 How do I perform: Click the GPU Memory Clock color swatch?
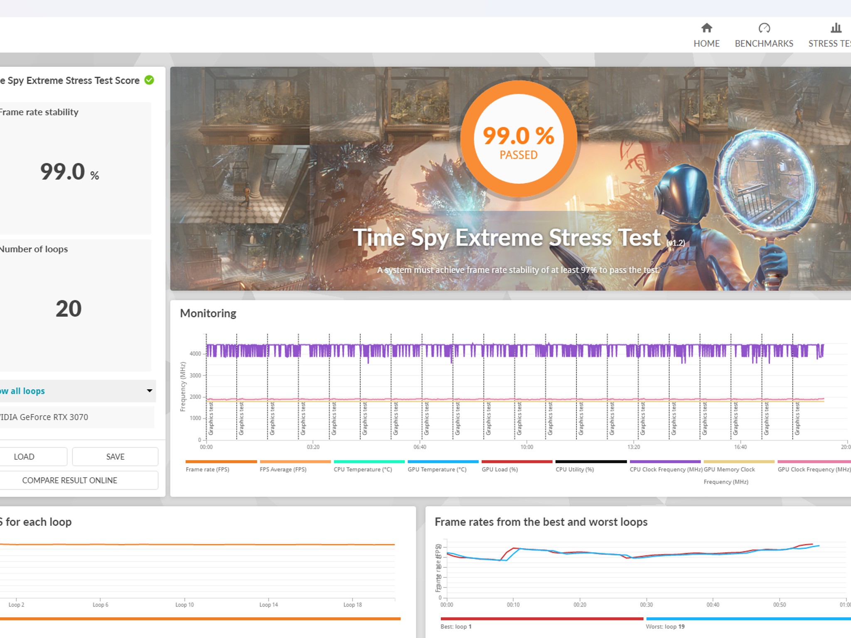tap(739, 461)
